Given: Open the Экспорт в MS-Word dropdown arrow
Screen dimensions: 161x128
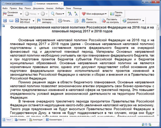Looking at the screenshot, I should [x=34, y=21].
